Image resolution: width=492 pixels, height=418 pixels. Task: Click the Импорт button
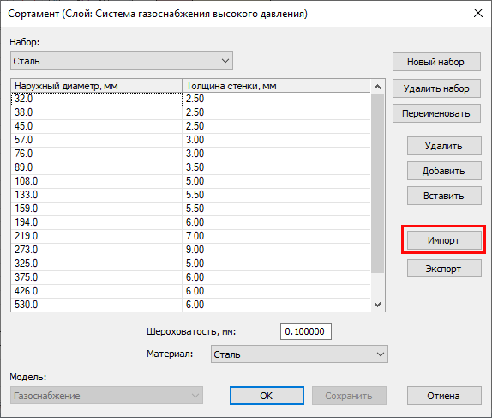[x=444, y=240]
